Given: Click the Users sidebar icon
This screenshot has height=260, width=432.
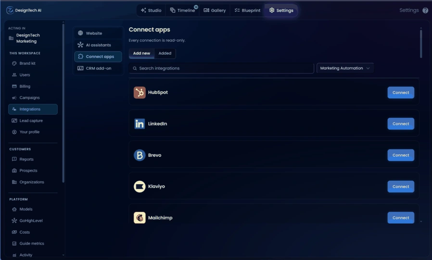Looking at the screenshot, I should point(14,75).
